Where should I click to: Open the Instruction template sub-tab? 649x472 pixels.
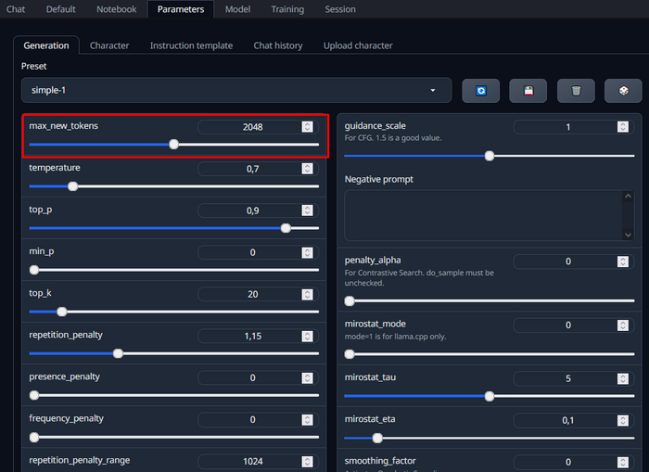191,45
